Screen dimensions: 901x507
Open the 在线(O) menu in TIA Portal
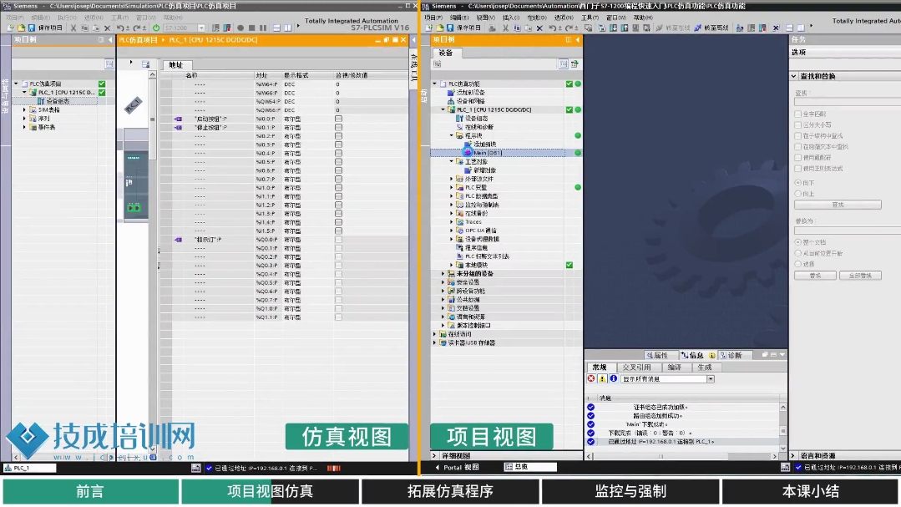(537, 18)
